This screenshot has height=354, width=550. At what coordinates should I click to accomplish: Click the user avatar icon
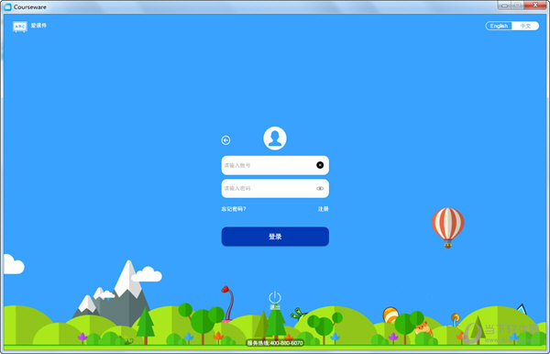[275, 138]
